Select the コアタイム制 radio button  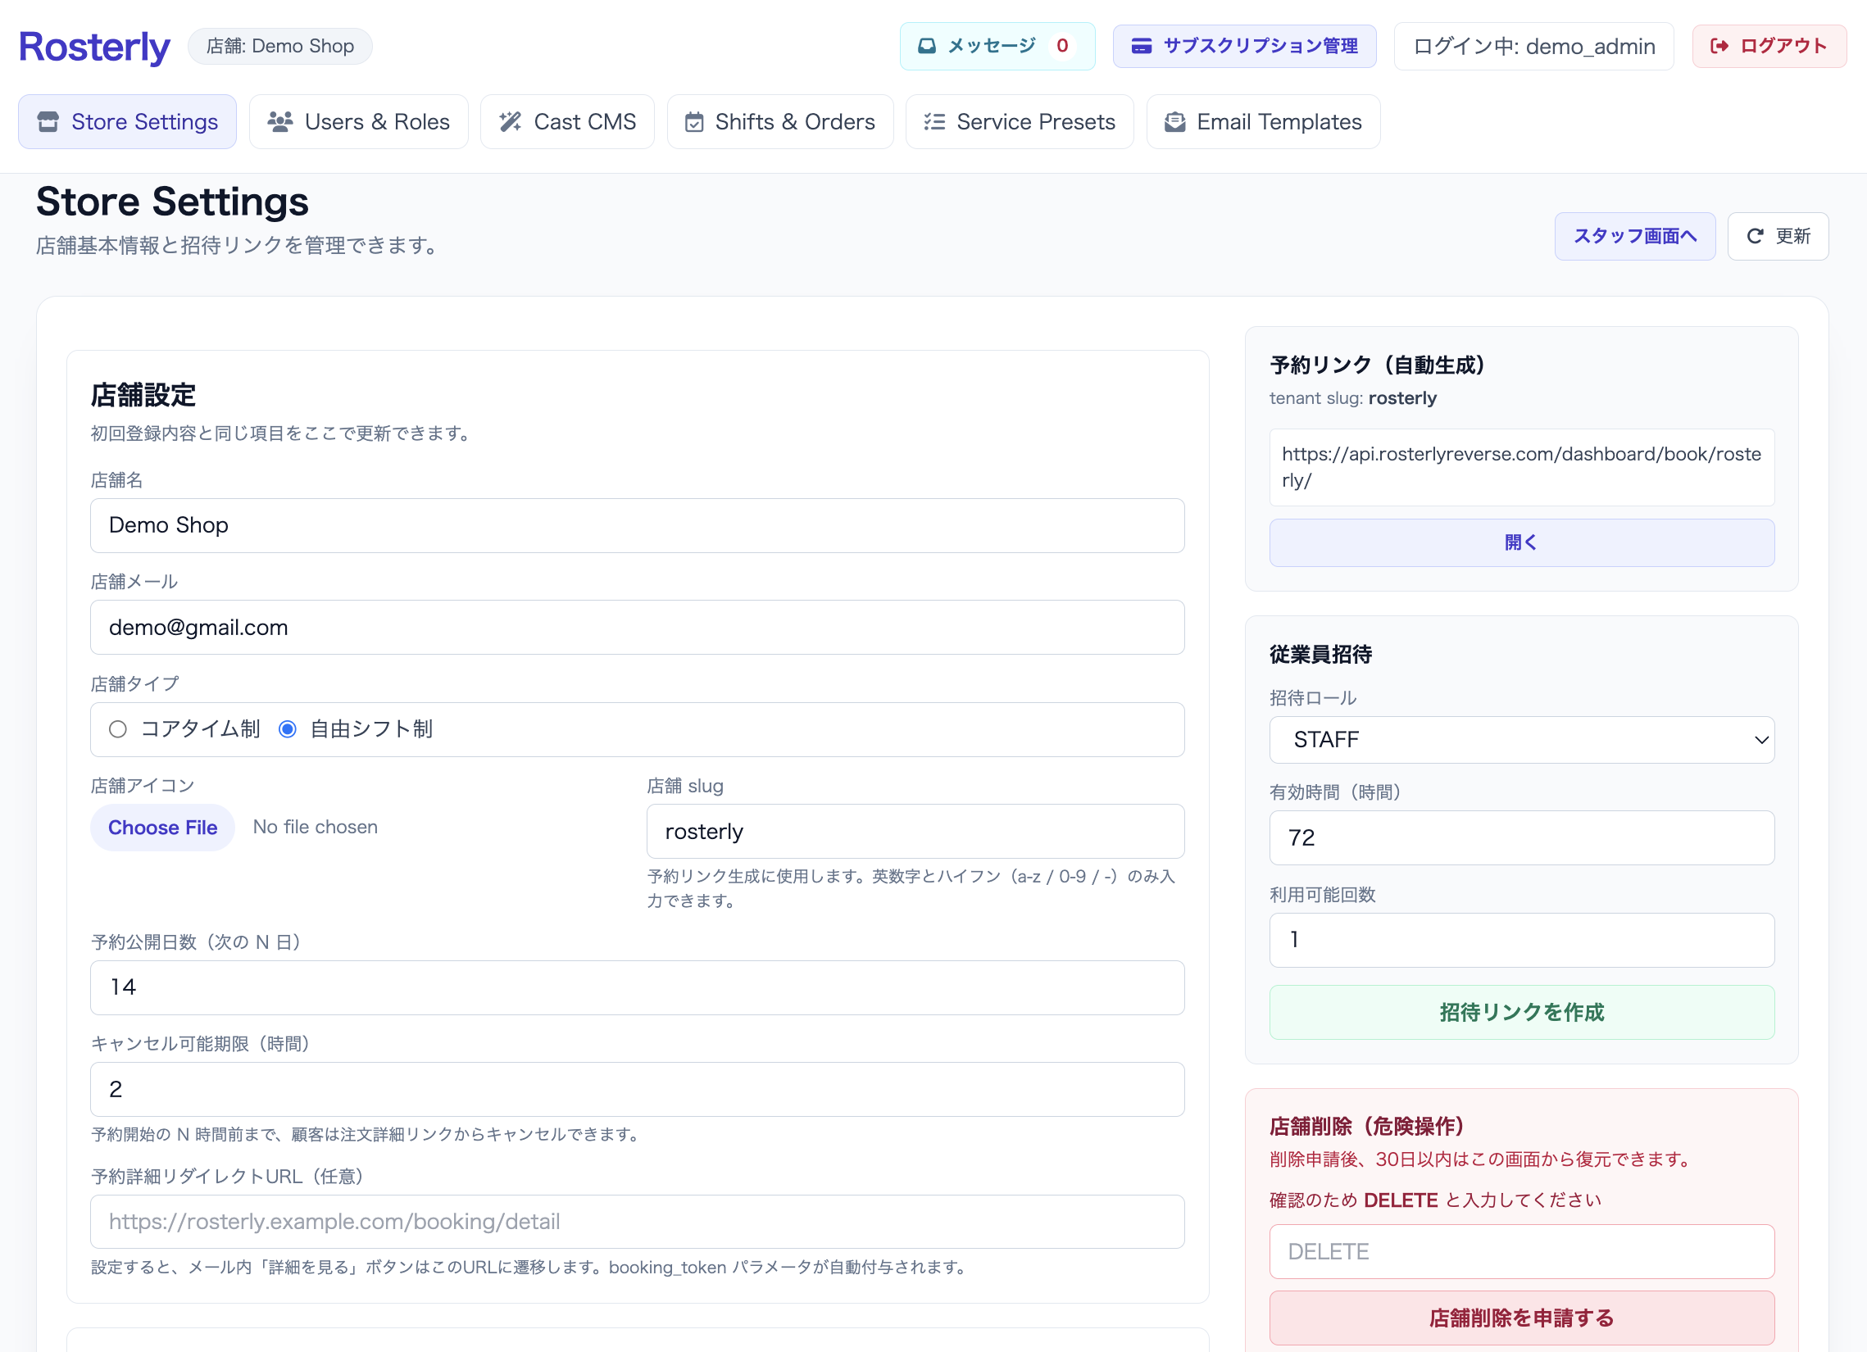point(118,729)
